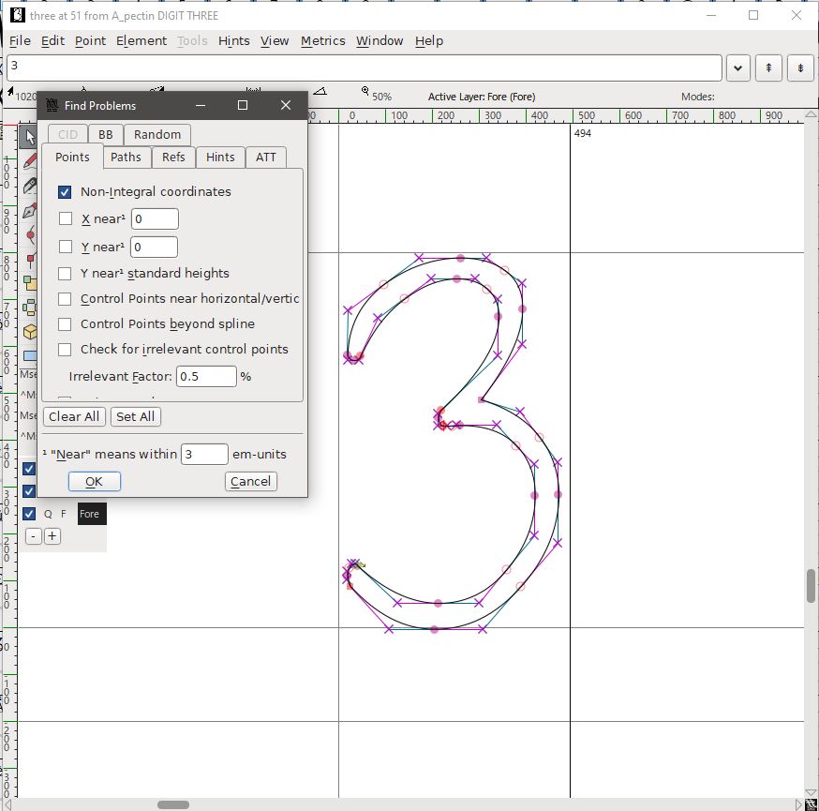Click the next word-list arrow button
Screen dimensions: 819x811
click(x=800, y=68)
